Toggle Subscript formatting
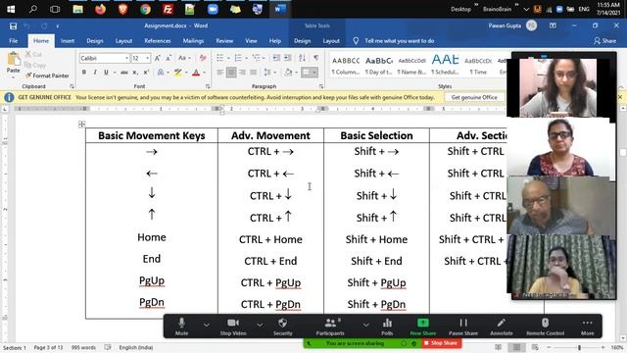Viewport: 627px width, 353px height. [x=135, y=73]
